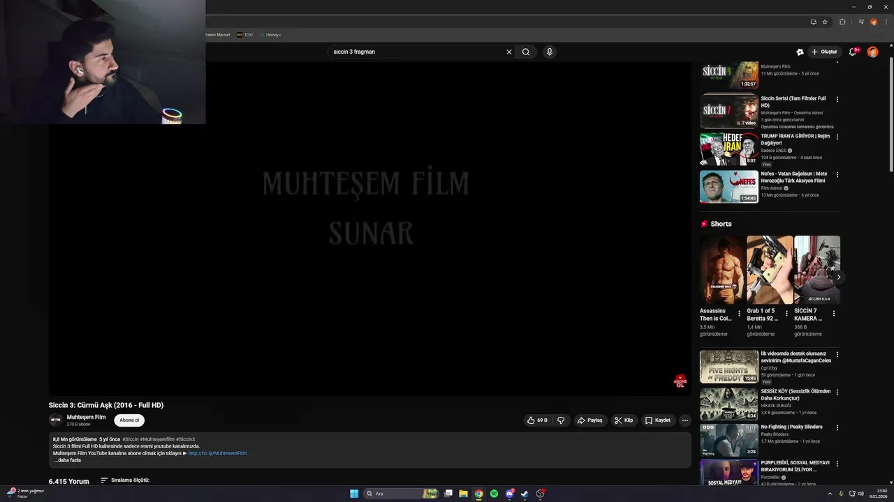Open options for Nefes - Vatan Sağolsun
This screenshot has height=502, width=894.
(x=837, y=174)
